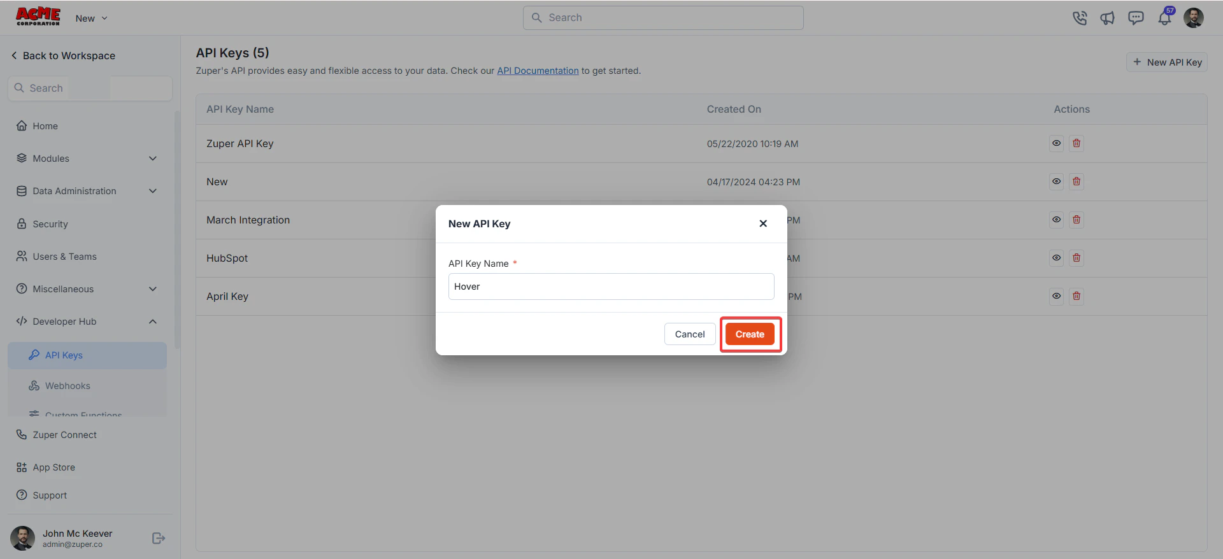Click the Support question mark icon
Screen dimensions: 1223x559
click(22, 495)
